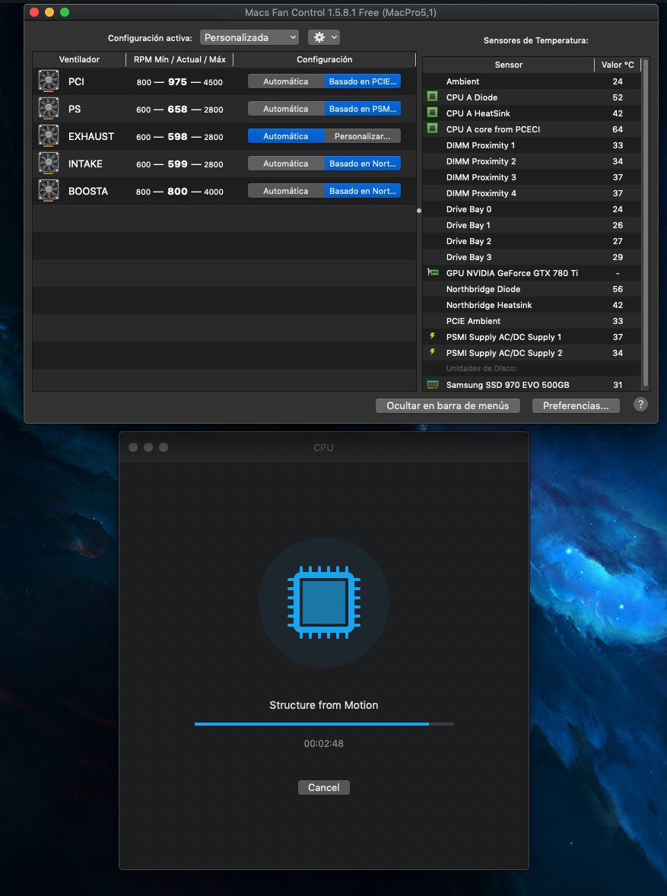Click the Valor °C column header
The image size is (667, 896).
click(618, 65)
